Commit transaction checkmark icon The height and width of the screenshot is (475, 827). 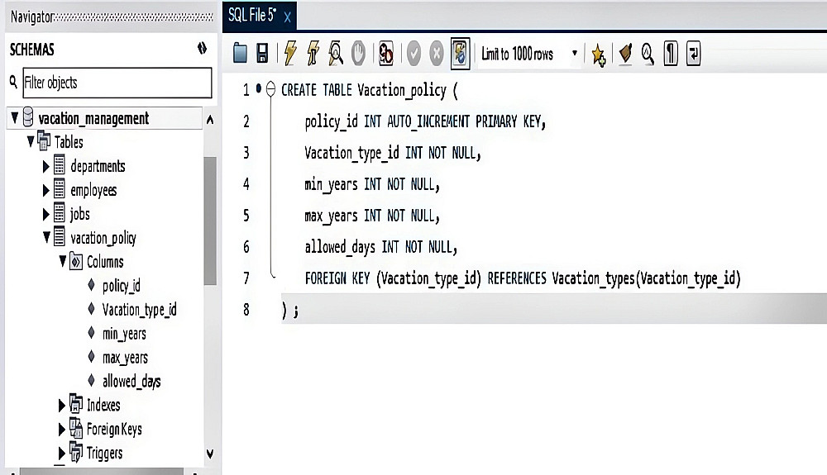(414, 53)
